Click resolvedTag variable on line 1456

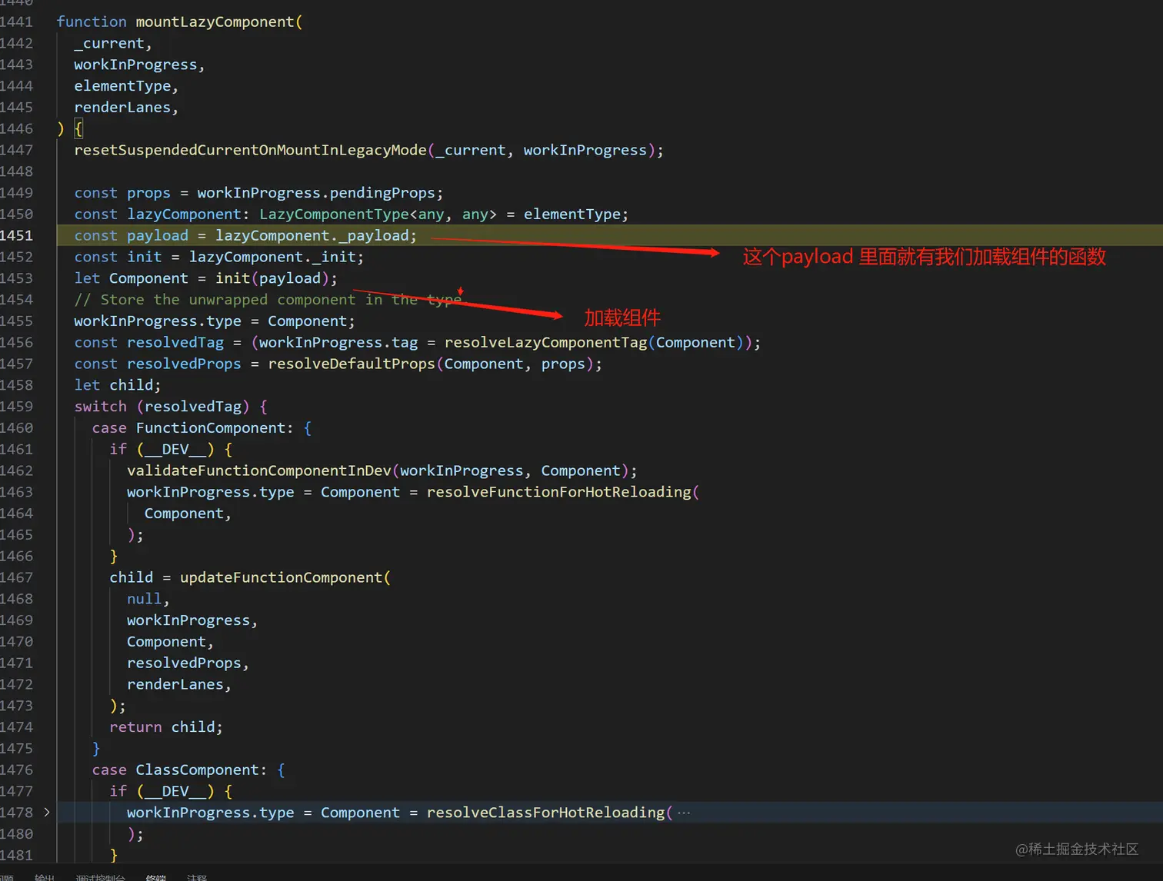[175, 342]
